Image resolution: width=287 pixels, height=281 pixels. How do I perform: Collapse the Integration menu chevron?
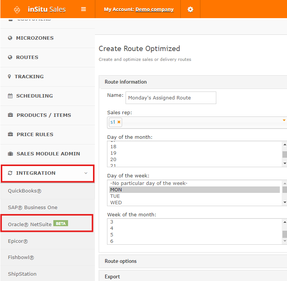86,173
